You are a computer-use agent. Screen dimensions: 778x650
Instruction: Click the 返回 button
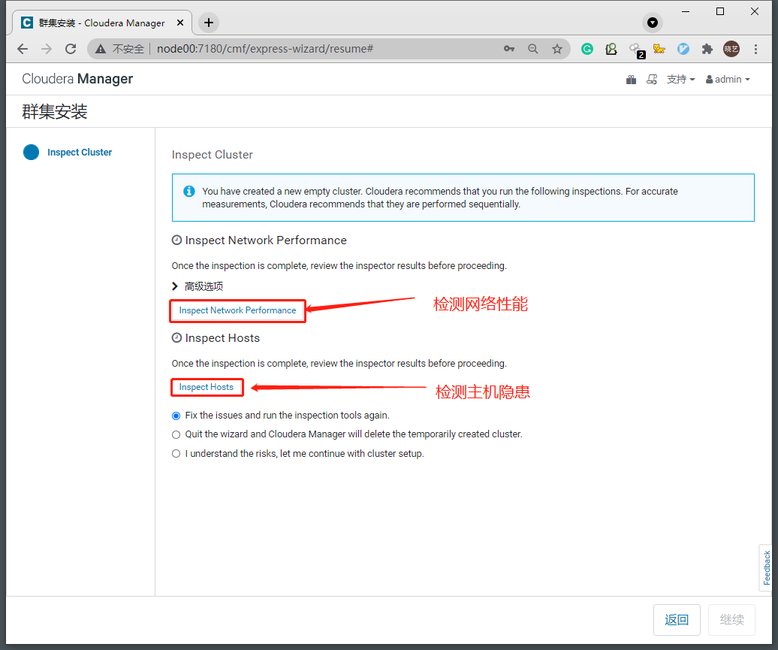[x=677, y=620]
